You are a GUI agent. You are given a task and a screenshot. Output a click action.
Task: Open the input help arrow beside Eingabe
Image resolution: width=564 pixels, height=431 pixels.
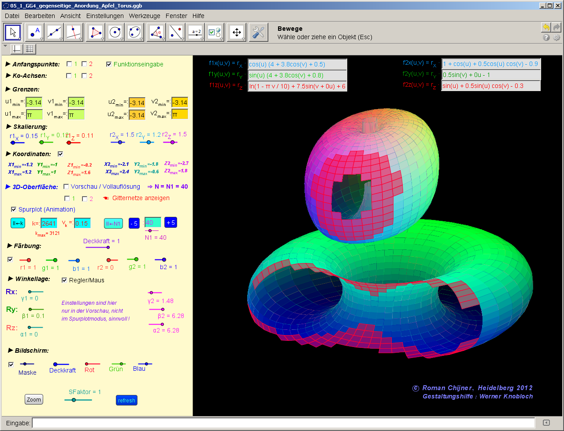tap(546, 423)
